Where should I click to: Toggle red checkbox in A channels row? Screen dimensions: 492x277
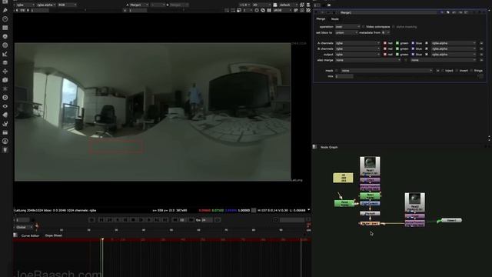click(385, 43)
